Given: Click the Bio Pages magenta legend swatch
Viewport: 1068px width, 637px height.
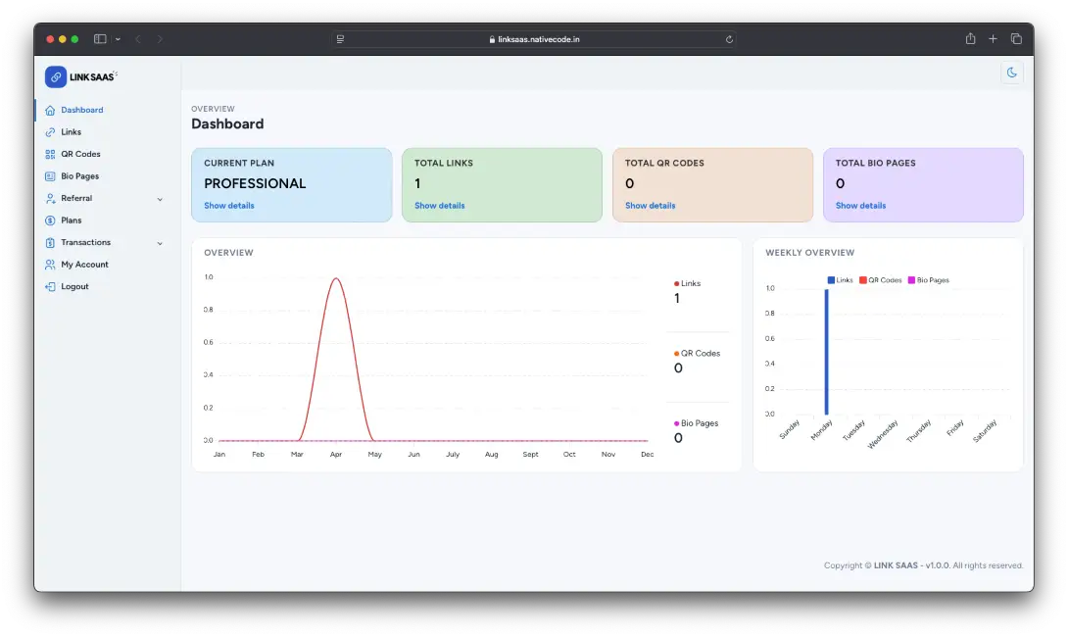Looking at the screenshot, I should 911,280.
